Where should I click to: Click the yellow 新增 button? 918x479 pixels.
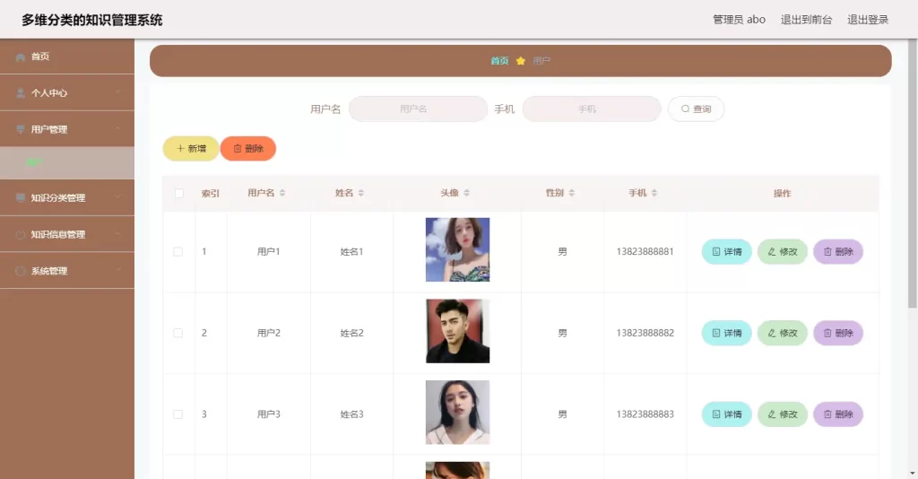191,149
